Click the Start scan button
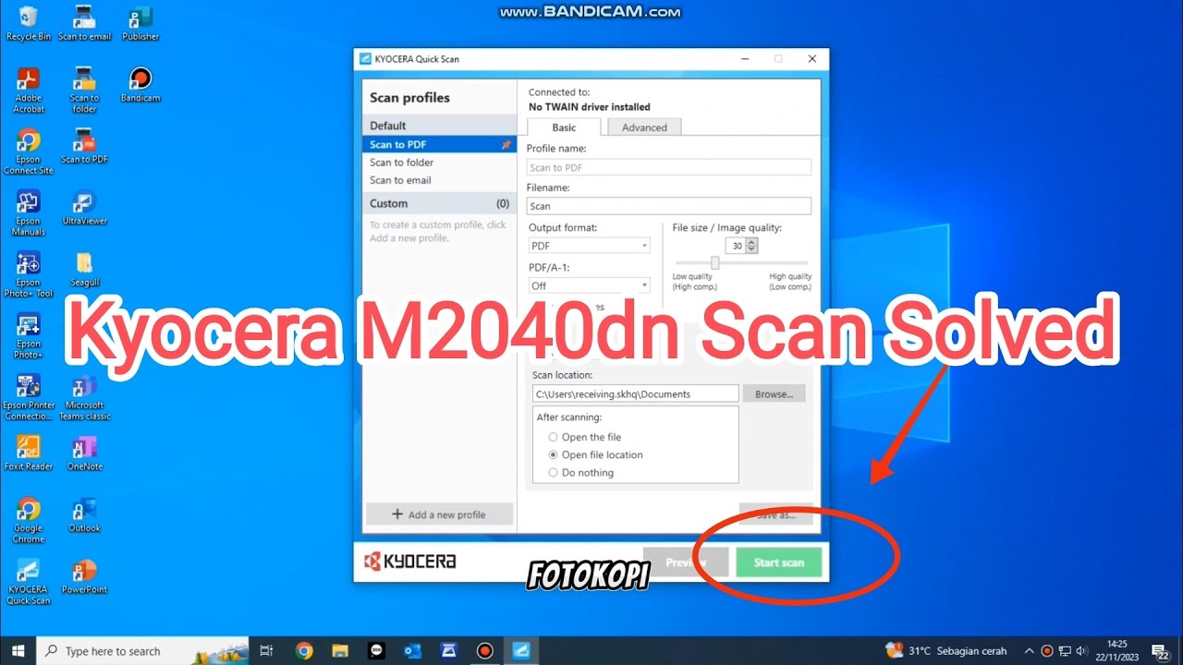This screenshot has width=1183, height=665. pos(779,562)
